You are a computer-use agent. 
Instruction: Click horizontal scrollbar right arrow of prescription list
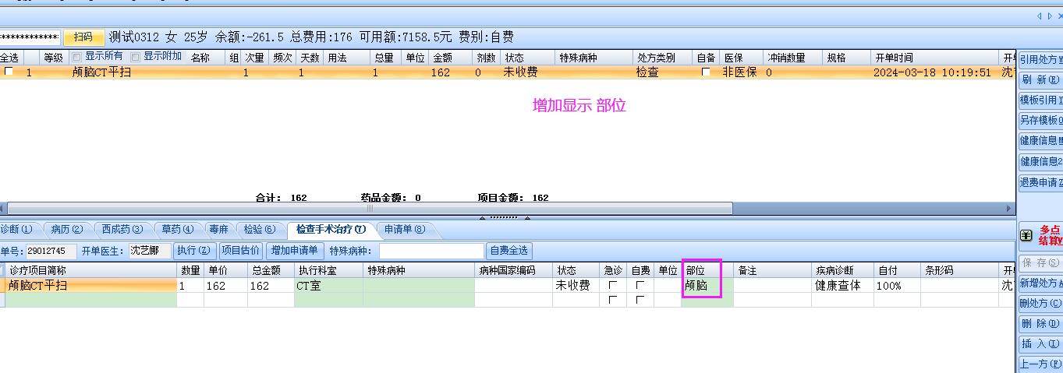pos(1009,209)
